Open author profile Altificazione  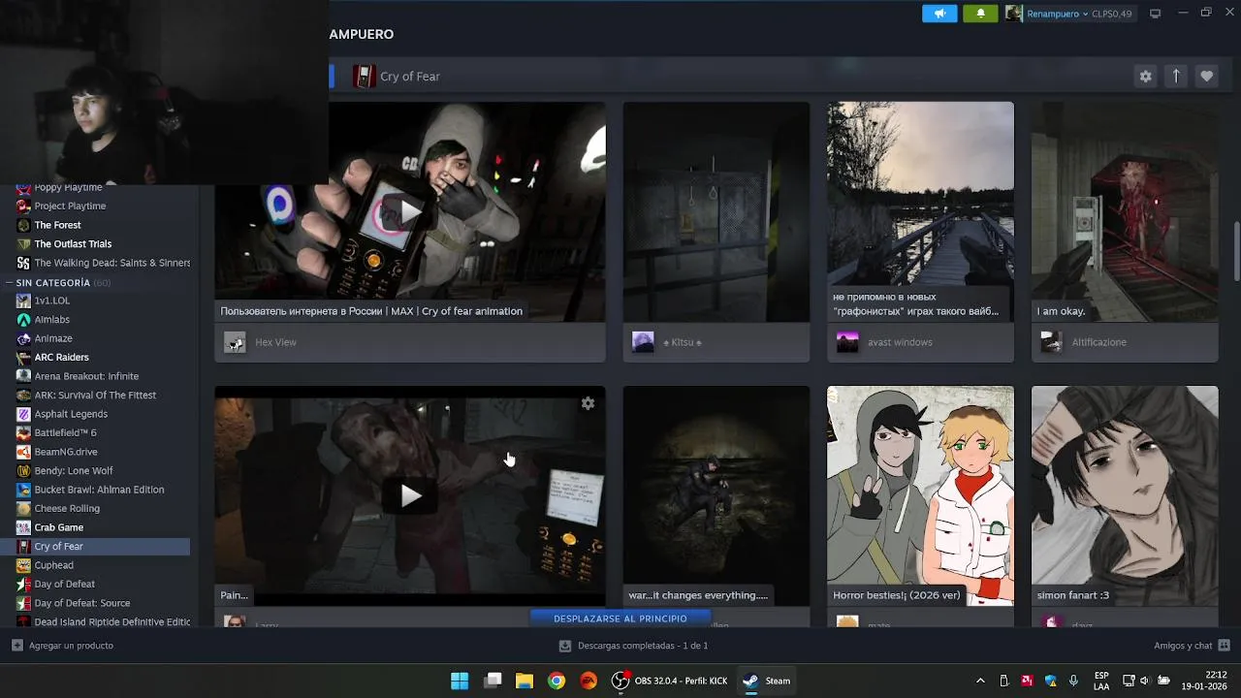(1098, 342)
